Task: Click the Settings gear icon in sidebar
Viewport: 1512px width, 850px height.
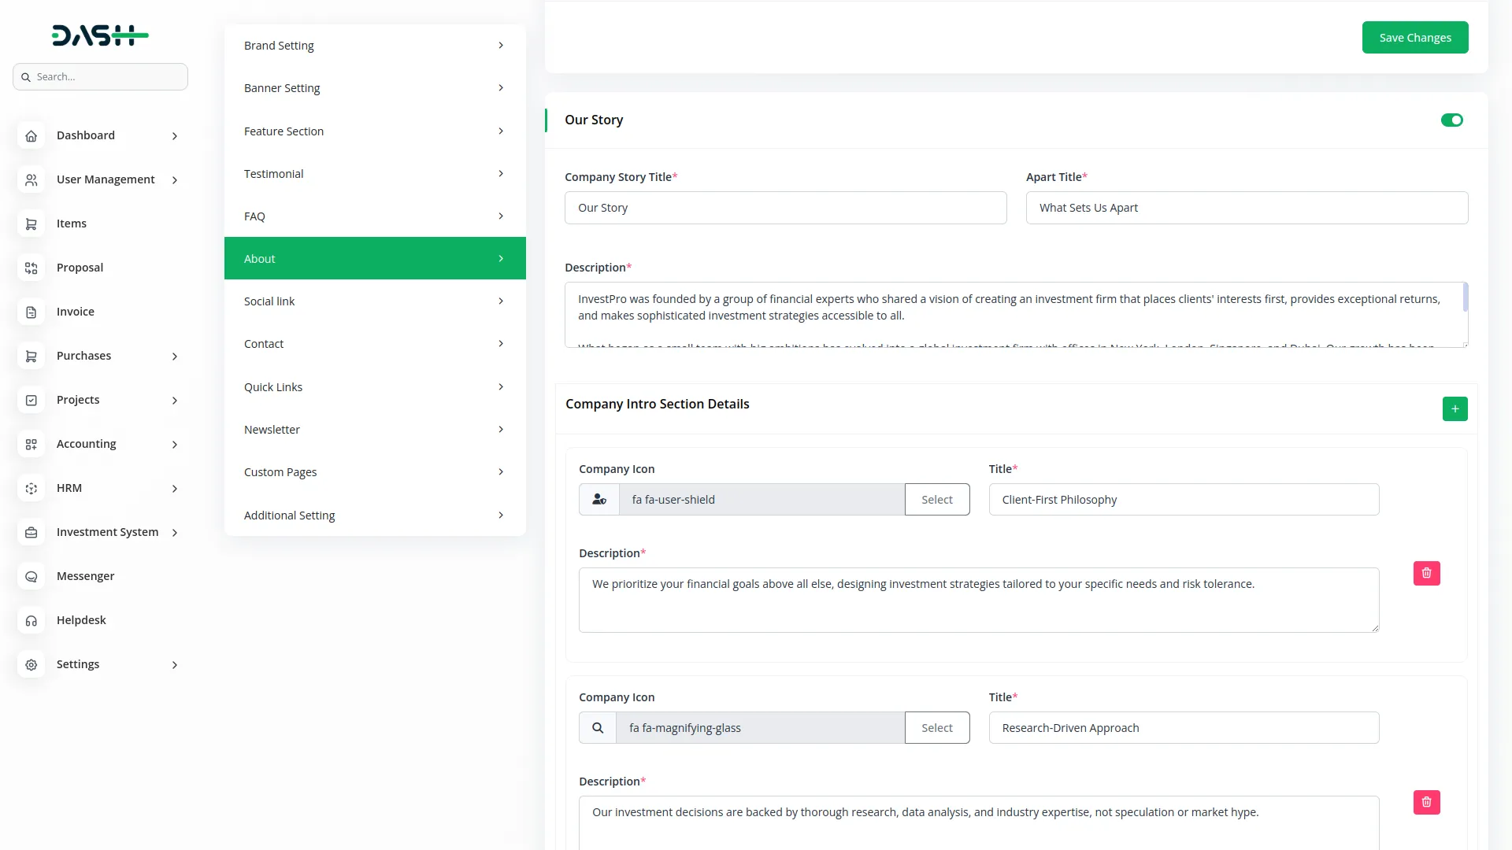Action: coord(31,664)
